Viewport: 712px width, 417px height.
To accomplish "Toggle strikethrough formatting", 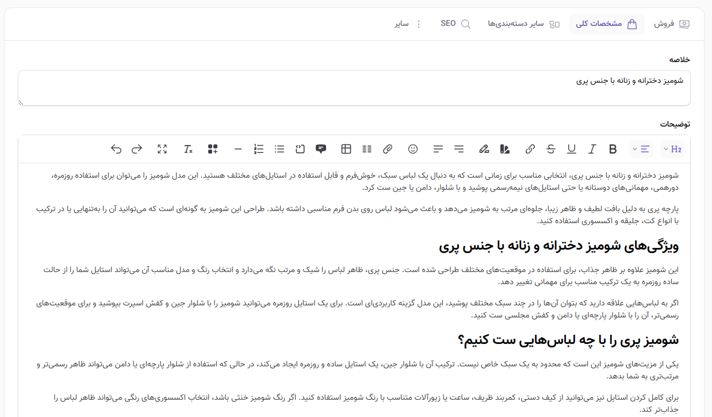I will click(551, 149).
